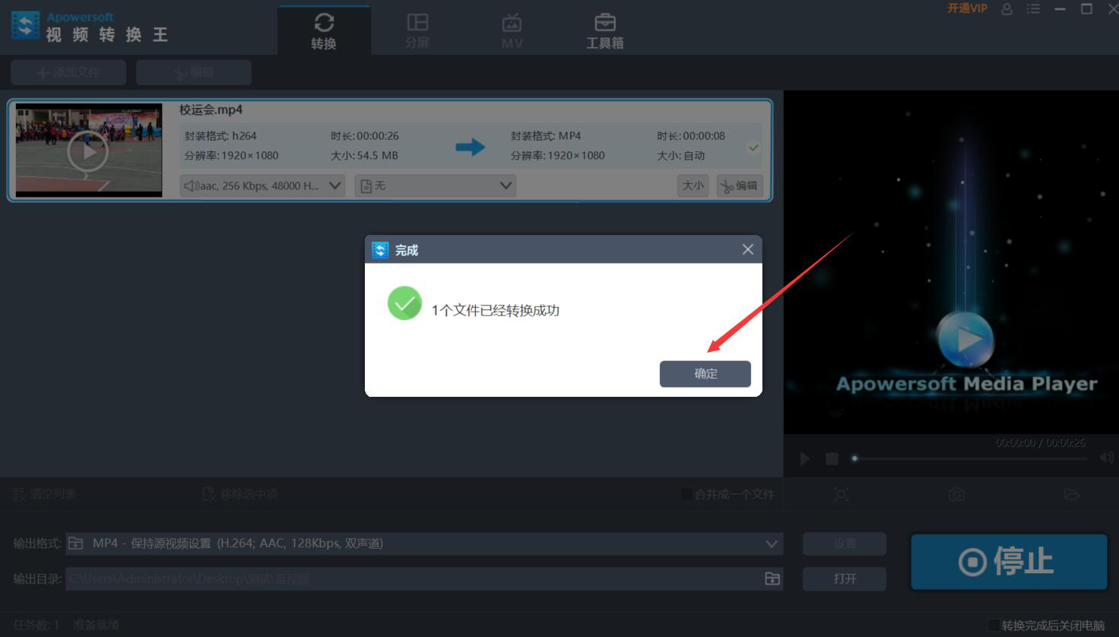Click the scissors 编辑 button on file row

740,185
